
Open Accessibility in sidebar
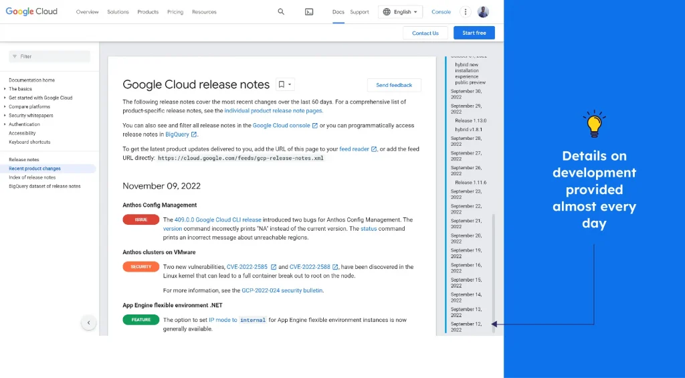pos(22,133)
